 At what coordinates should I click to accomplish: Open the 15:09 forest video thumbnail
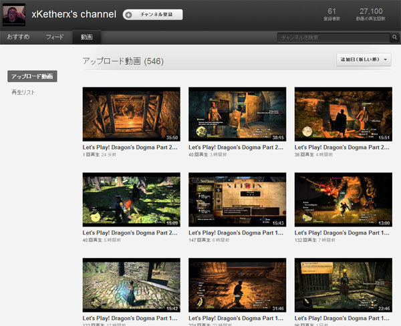click(x=132, y=200)
